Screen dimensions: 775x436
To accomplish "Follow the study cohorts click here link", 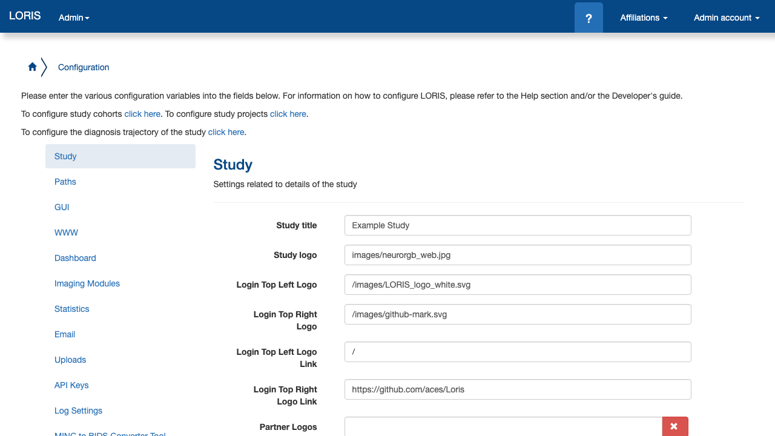I will [142, 114].
